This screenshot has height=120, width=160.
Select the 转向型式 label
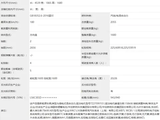click(6, 35)
